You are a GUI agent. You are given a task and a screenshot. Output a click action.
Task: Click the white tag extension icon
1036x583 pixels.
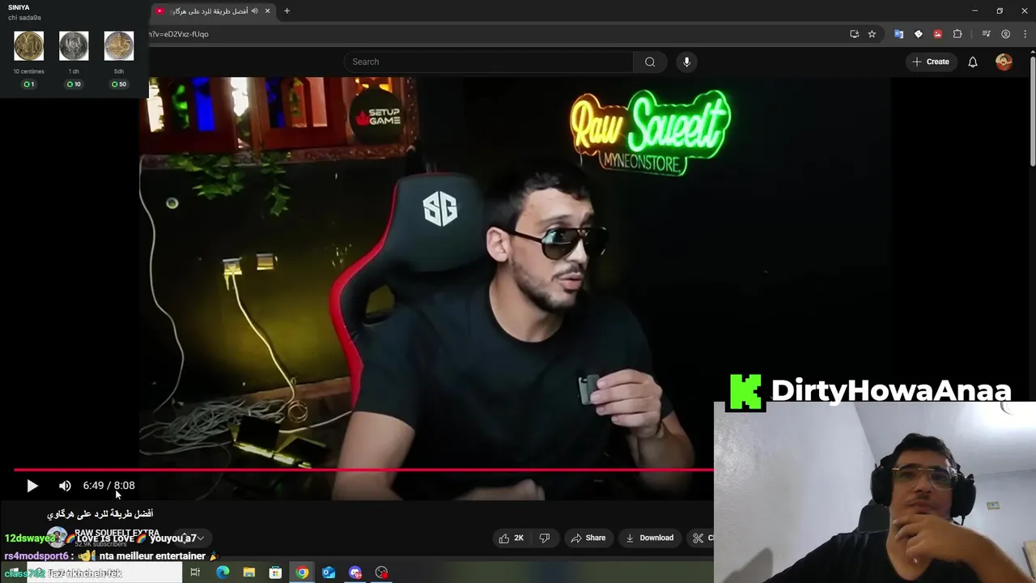click(x=918, y=34)
